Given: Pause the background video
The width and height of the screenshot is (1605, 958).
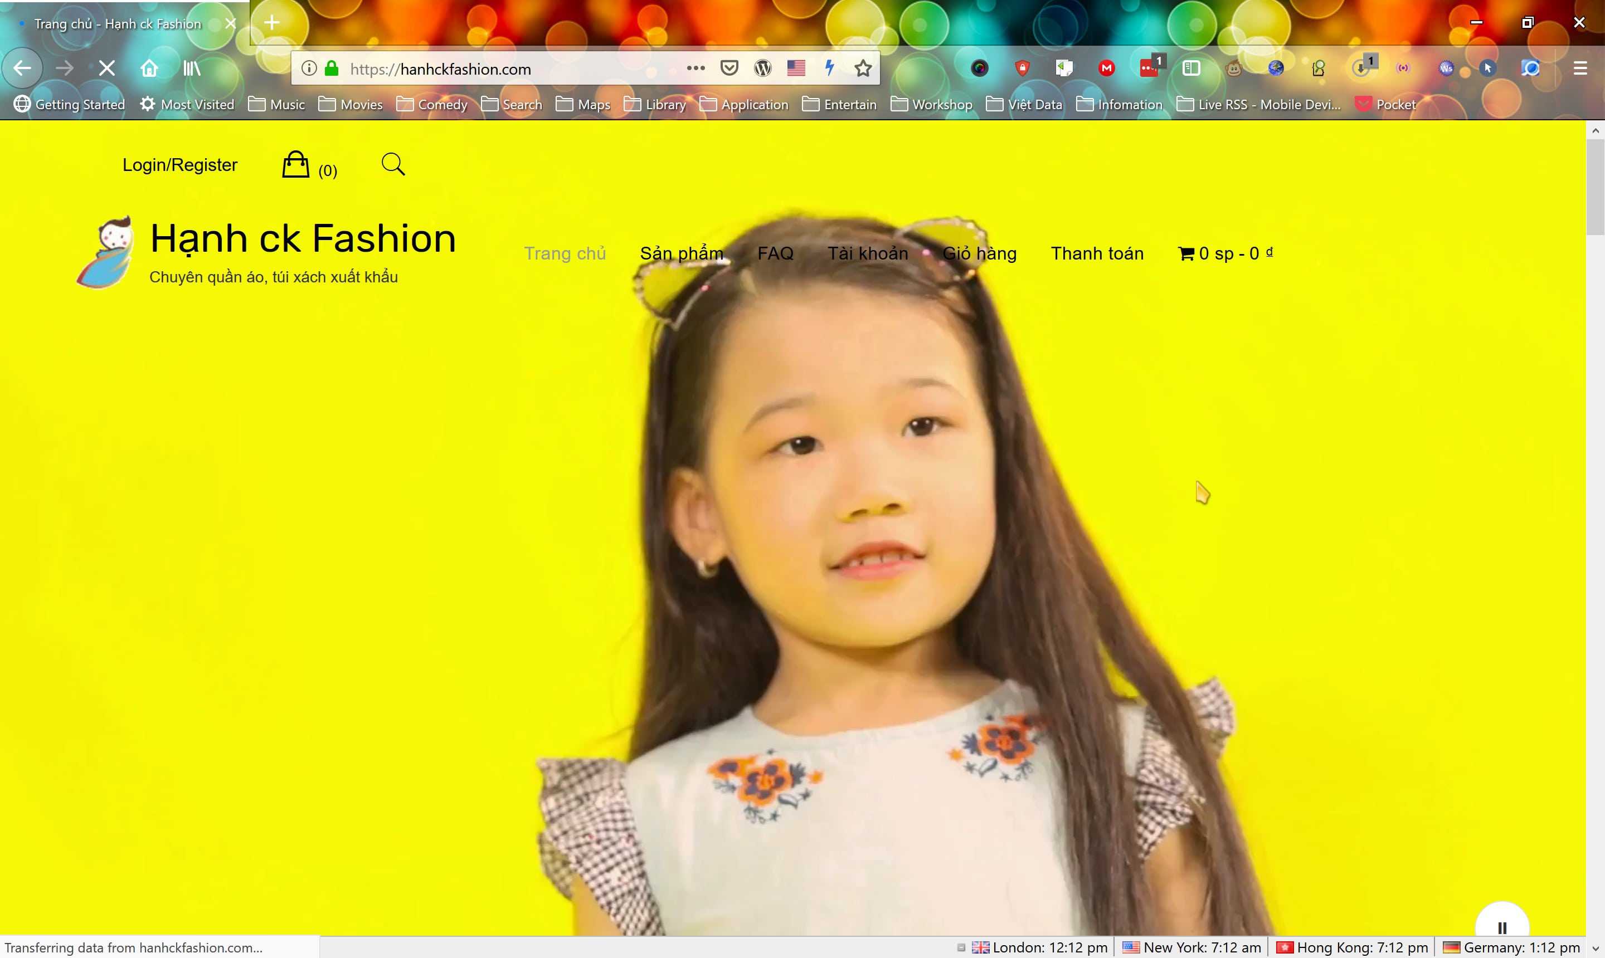Looking at the screenshot, I should pos(1502,927).
